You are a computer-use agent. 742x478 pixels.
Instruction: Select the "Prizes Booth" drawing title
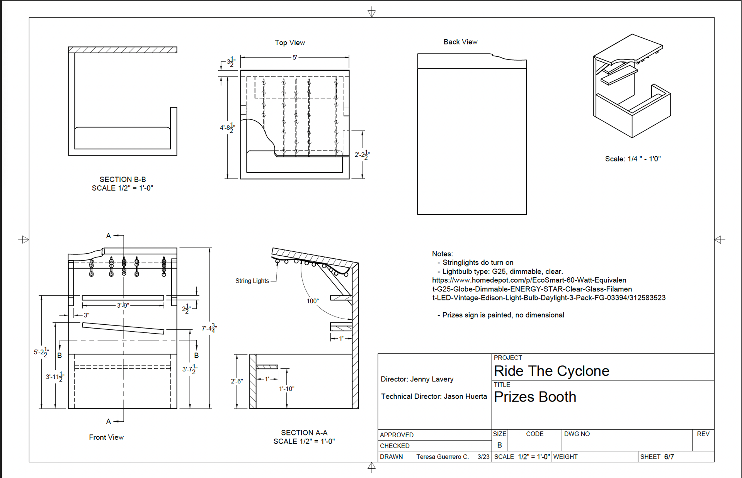[x=535, y=397]
